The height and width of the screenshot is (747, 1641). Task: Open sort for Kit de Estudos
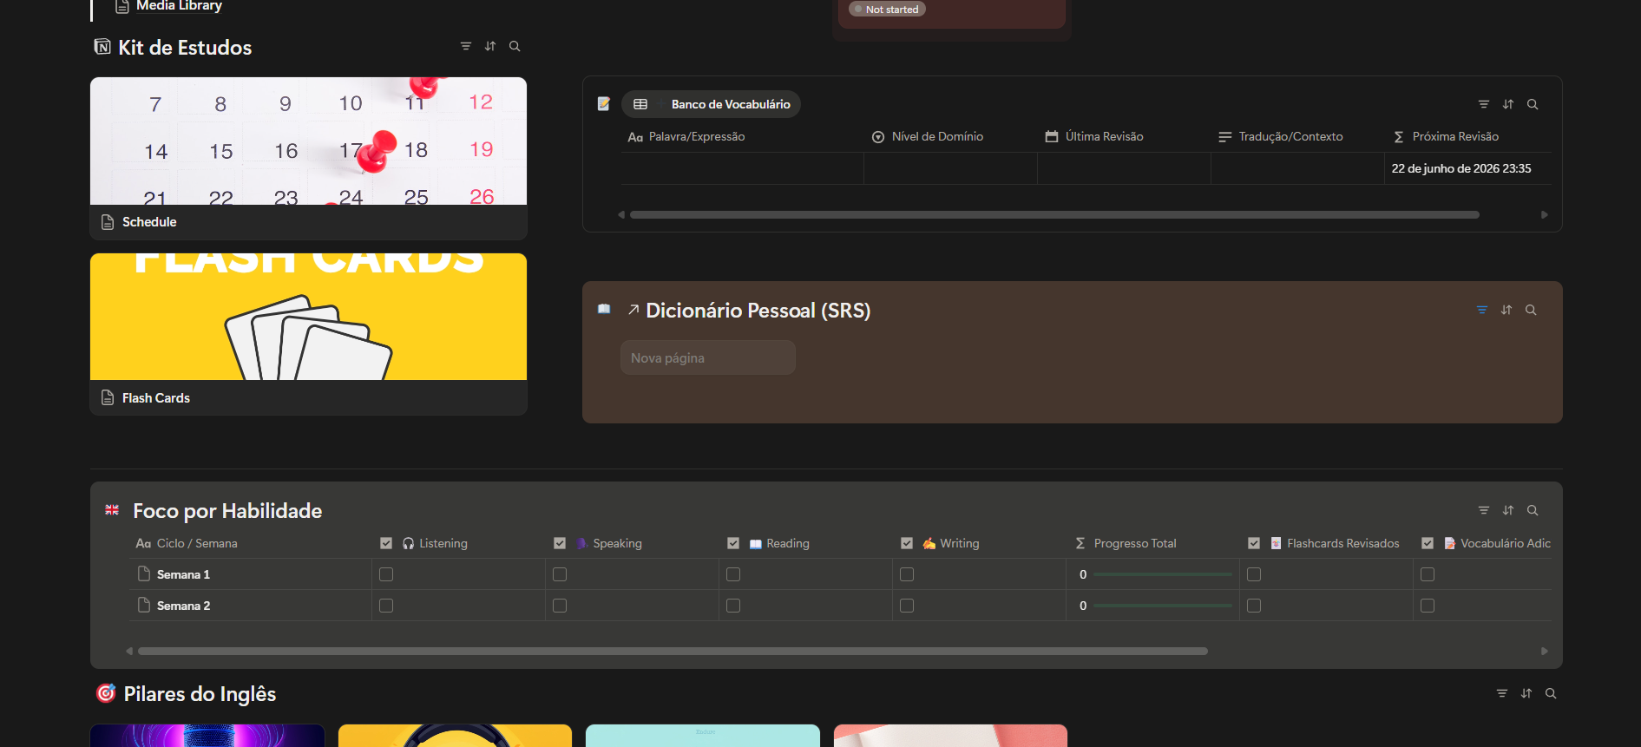[x=490, y=46]
